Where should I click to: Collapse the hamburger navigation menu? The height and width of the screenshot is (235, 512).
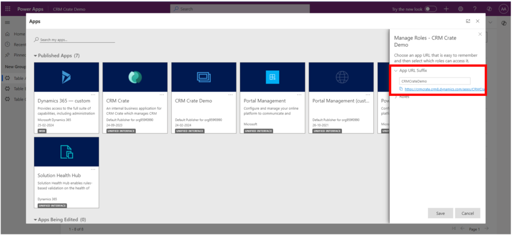click(x=7, y=23)
